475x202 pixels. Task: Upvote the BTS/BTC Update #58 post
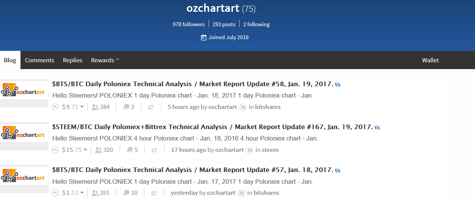pos(55,107)
